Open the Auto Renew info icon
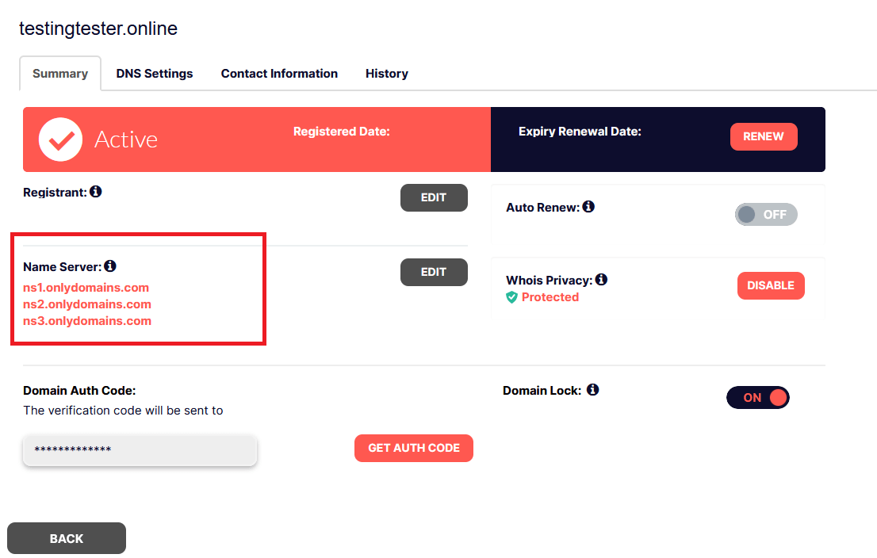This screenshot has height=558, width=877. (x=588, y=206)
